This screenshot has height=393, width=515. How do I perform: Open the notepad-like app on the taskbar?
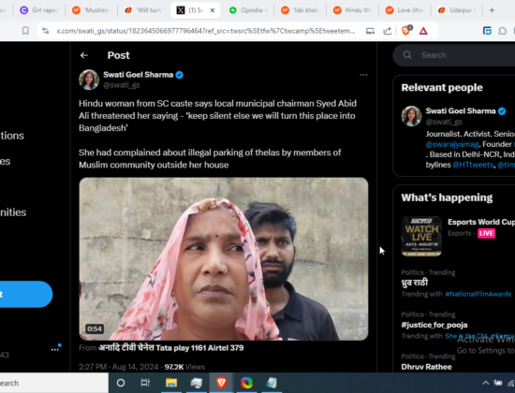(x=272, y=383)
